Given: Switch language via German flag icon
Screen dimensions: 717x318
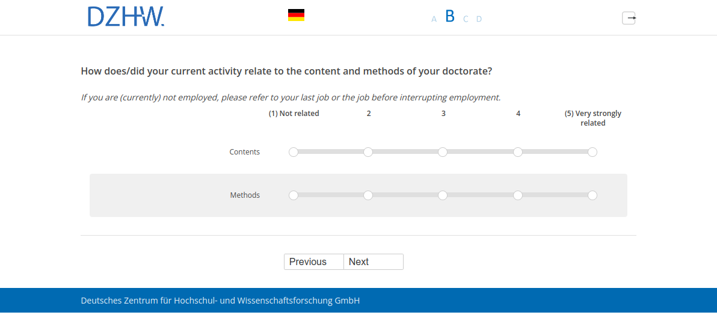Looking at the screenshot, I should click(x=296, y=16).
